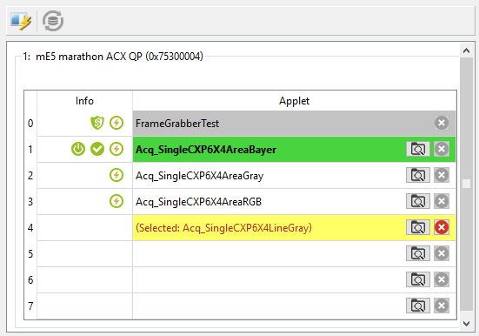Viewport: 479px width, 336px height.
Task: Browse applet for Acq_SingleCXP6X4AreaGray row
Action: pyautogui.click(x=418, y=175)
